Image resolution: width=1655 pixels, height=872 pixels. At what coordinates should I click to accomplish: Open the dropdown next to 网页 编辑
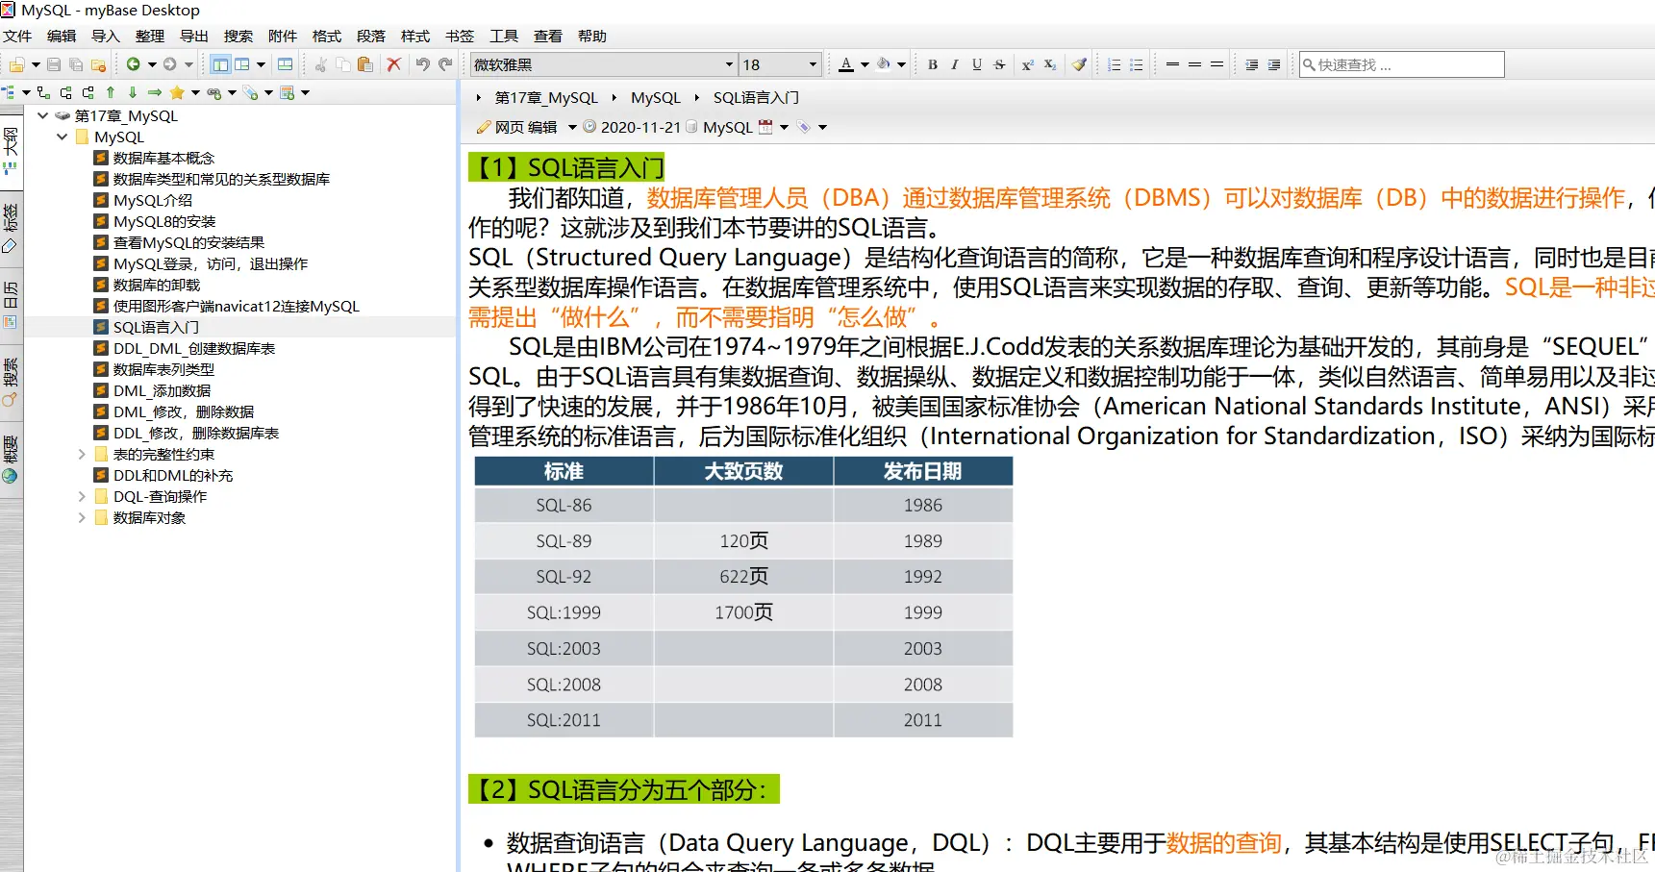point(572,127)
